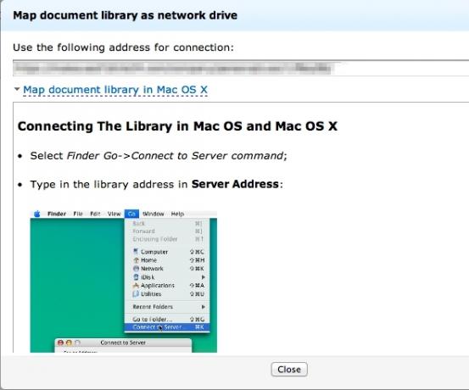This screenshot has height=390, width=469.
Task: Collapse the Mac OS X instructions triangle
Action: click(17, 89)
